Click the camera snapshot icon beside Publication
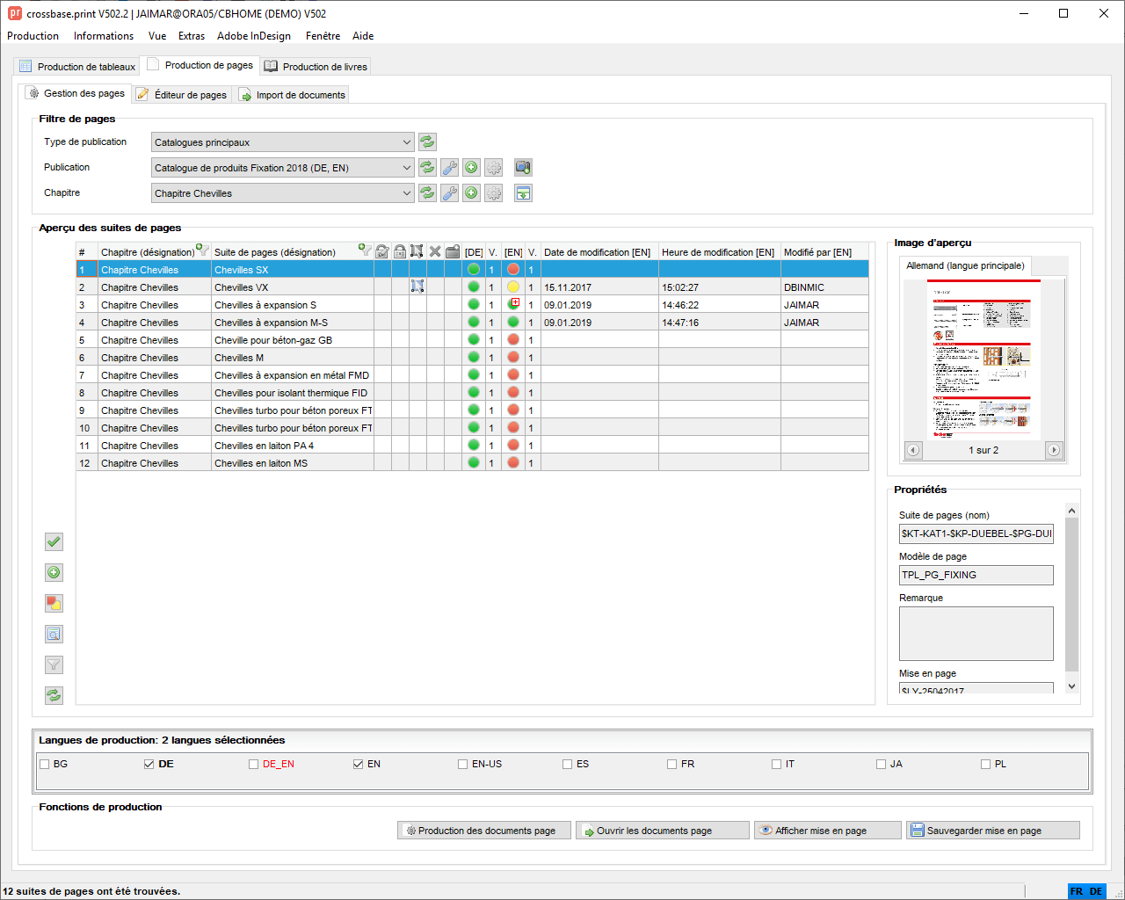The image size is (1125, 900). coord(523,167)
